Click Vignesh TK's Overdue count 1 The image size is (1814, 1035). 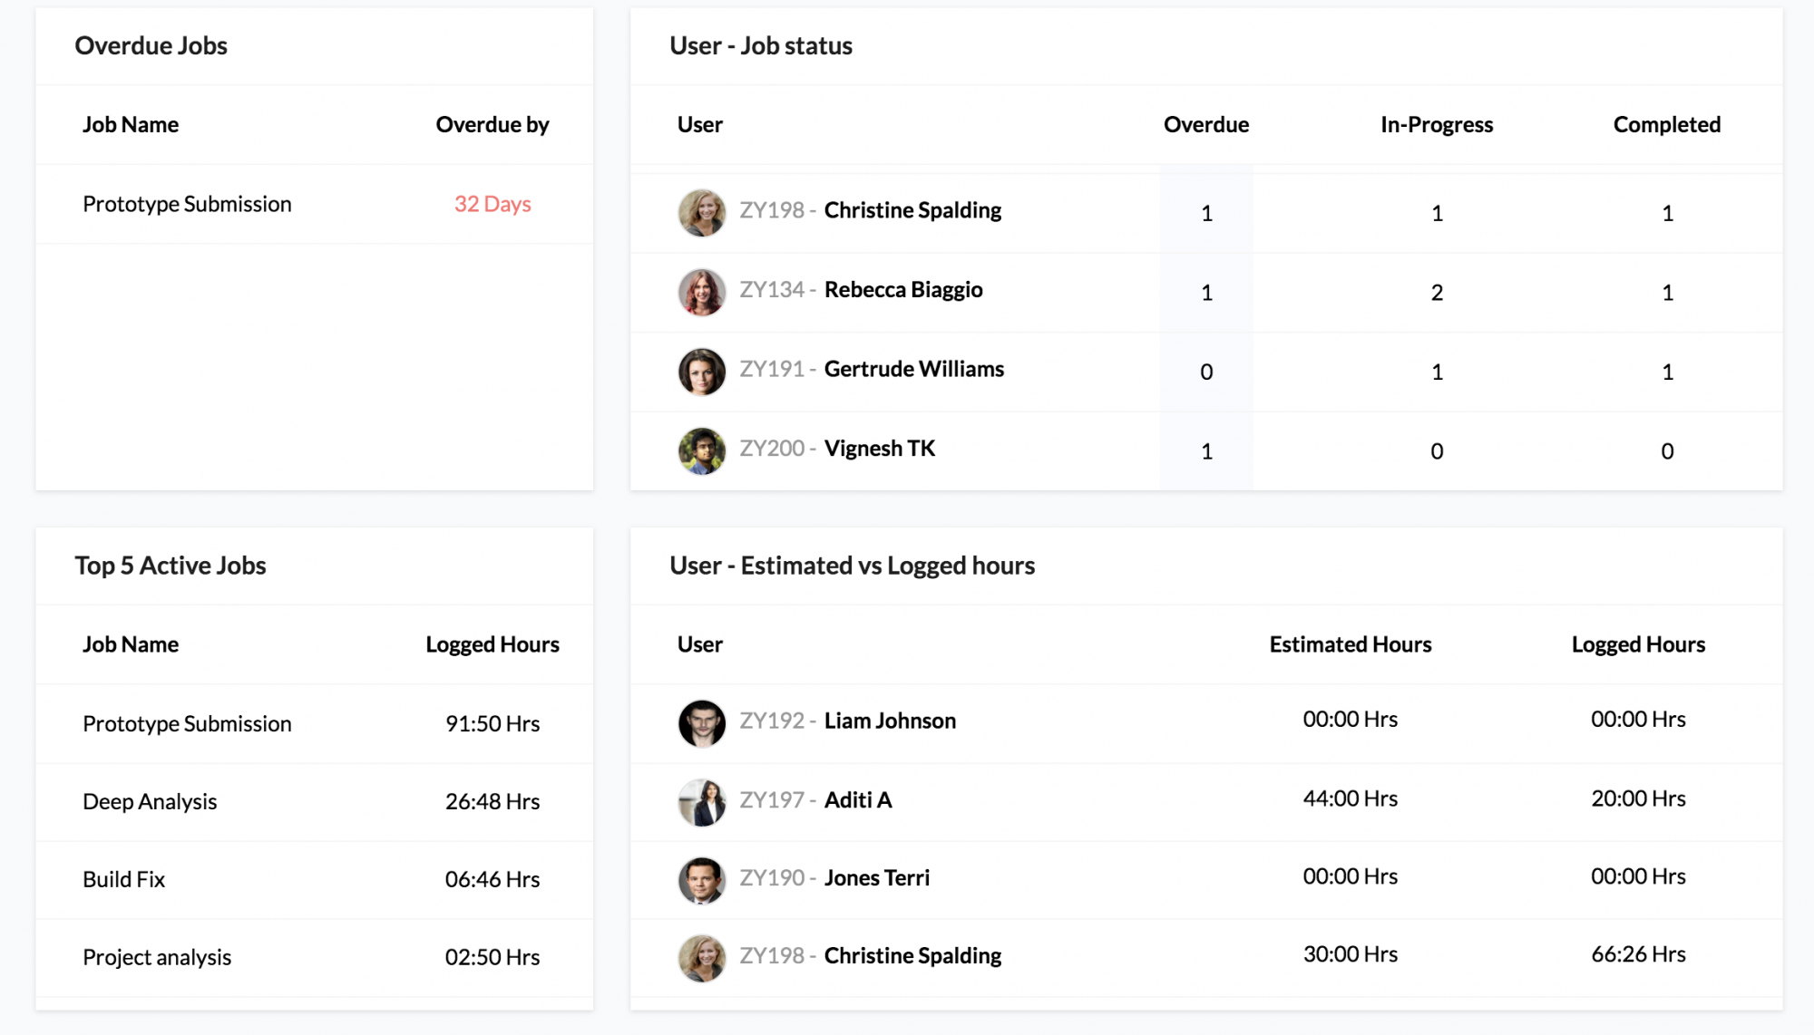coord(1206,451)
